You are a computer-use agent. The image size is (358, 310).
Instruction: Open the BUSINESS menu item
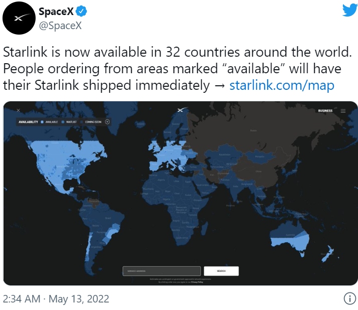[x=325, y=111]
